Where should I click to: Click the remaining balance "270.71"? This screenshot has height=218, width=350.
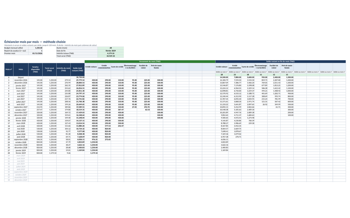coord(238,137)
